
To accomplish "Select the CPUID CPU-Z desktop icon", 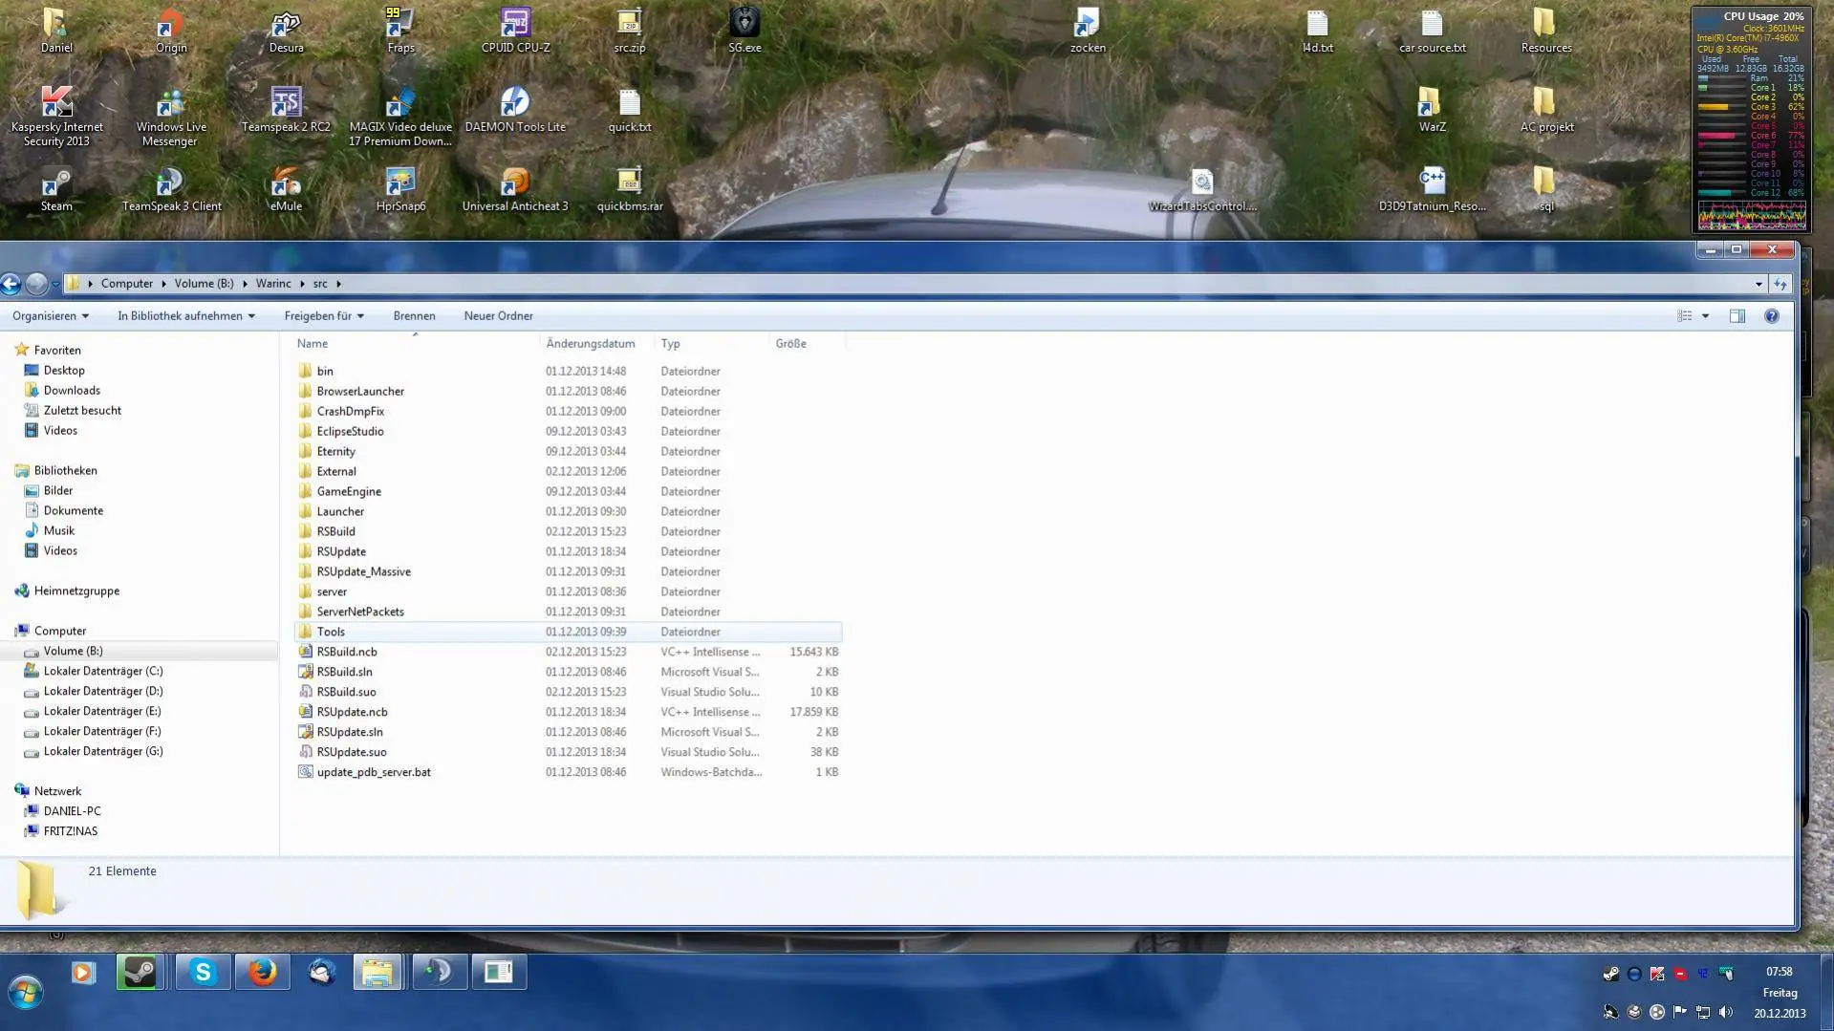I will pyautogui.click(x=515, y=31).
